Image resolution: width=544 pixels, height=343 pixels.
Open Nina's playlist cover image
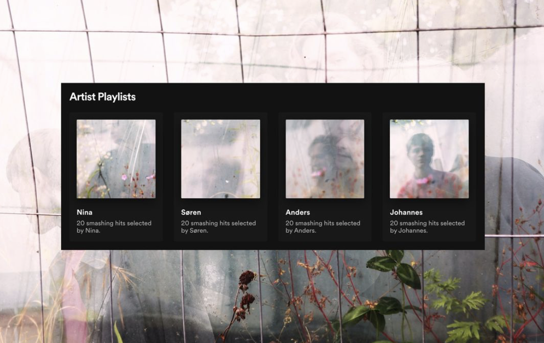click(x=116, y=159)
